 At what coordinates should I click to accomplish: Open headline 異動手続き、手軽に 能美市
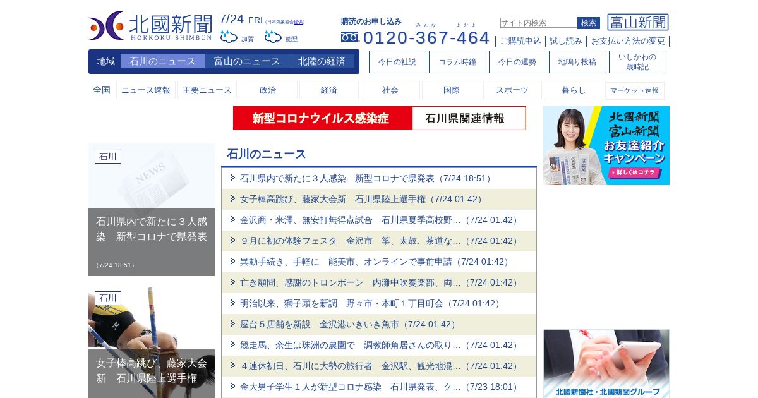(x=375, y=262)
